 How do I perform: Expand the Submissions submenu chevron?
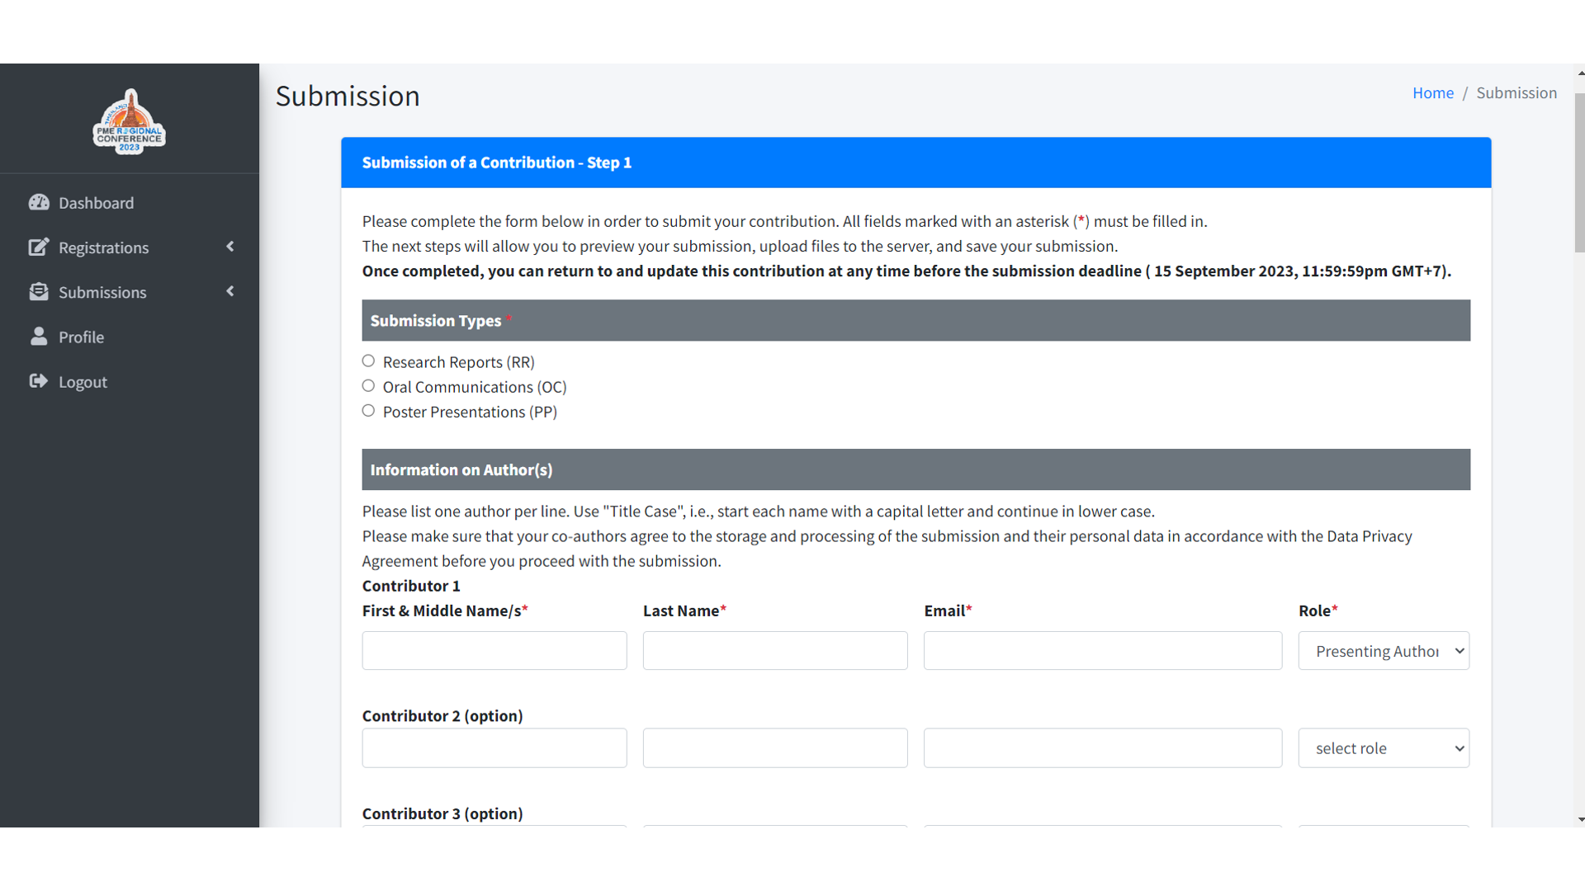pyautogui.click(x=230, y=291)
